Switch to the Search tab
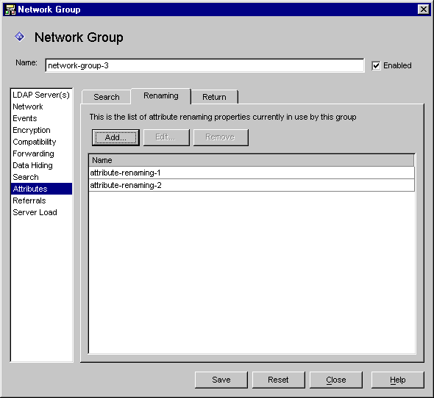Image resolution: width=434 pixels, height=398 pixels. tap(107, 97)
